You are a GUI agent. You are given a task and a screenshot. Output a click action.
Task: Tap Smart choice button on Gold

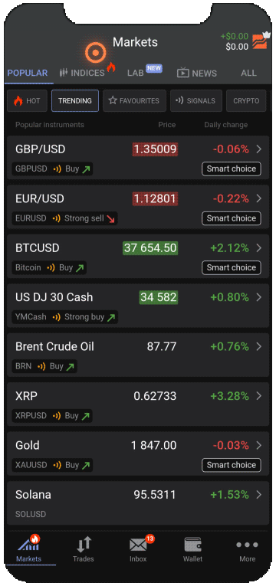[x=232, y=465]
